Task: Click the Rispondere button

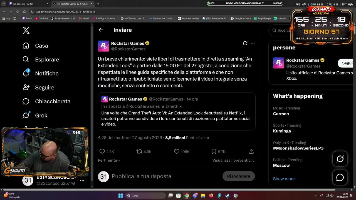Action: 239,176
